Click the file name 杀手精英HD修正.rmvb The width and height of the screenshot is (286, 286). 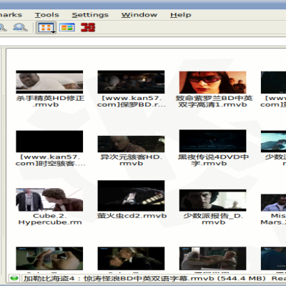coord(50,102)
